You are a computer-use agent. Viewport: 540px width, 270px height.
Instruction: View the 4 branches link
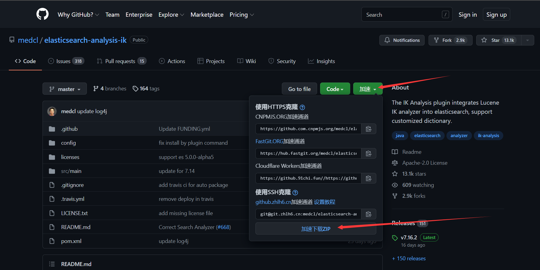click(x=110, y=89)
